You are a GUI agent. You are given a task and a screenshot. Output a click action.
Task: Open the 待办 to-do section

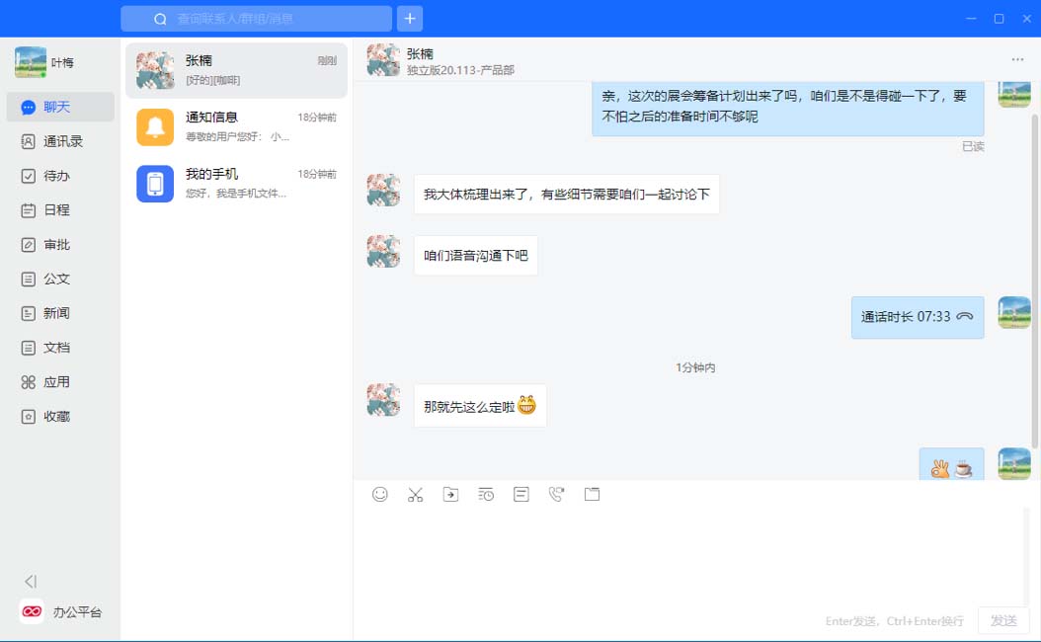(x=55, y=176)
